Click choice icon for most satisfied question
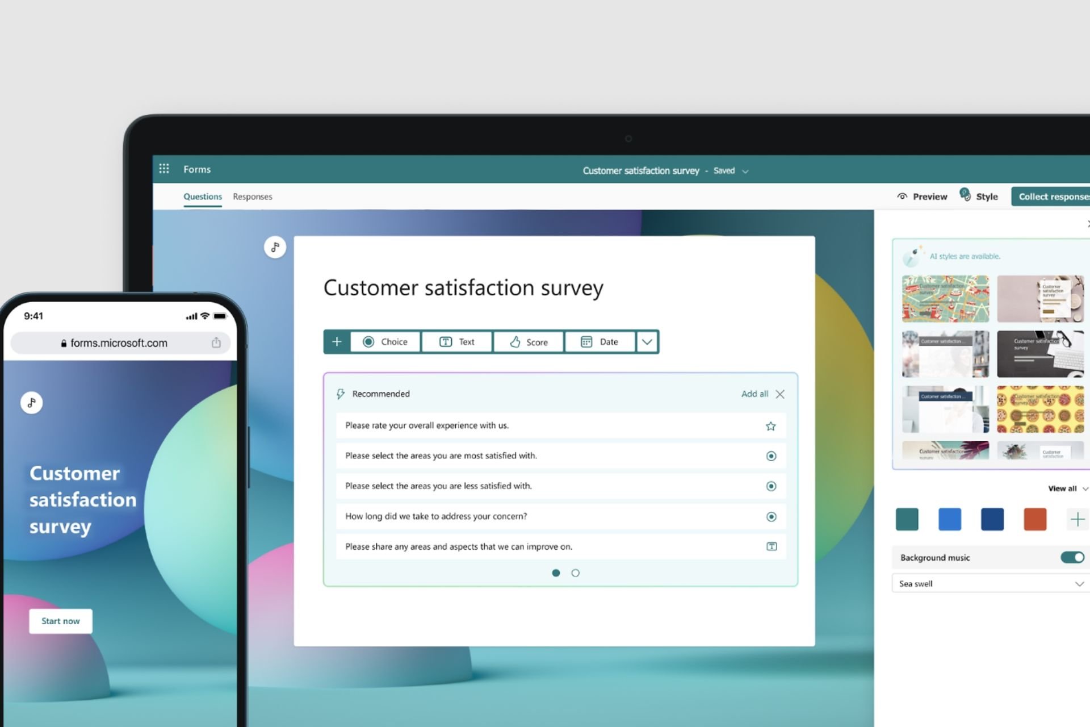Viewport: 1090px width, 727px height. (771, 456)
